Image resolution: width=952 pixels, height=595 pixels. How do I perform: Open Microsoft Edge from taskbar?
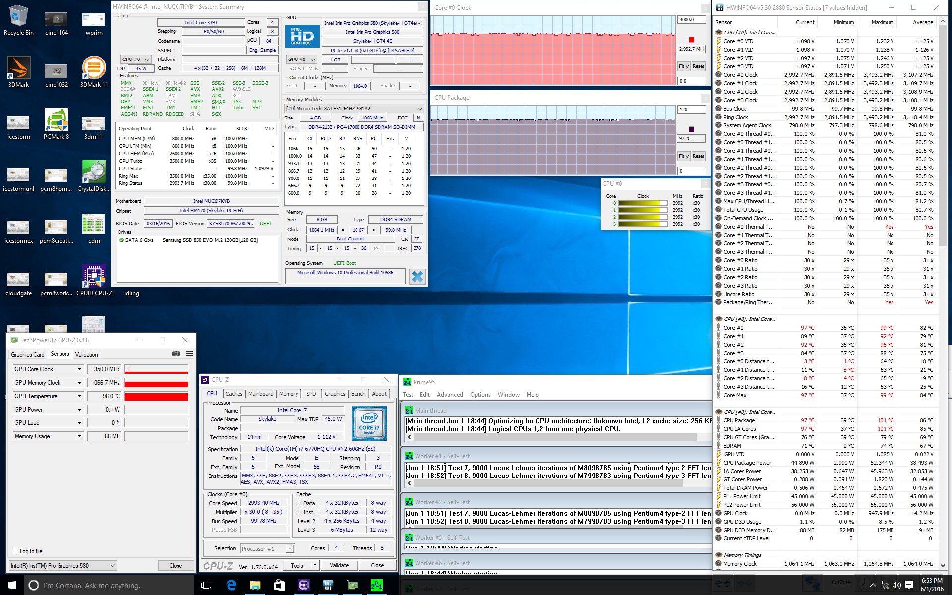tap(231, 585)
